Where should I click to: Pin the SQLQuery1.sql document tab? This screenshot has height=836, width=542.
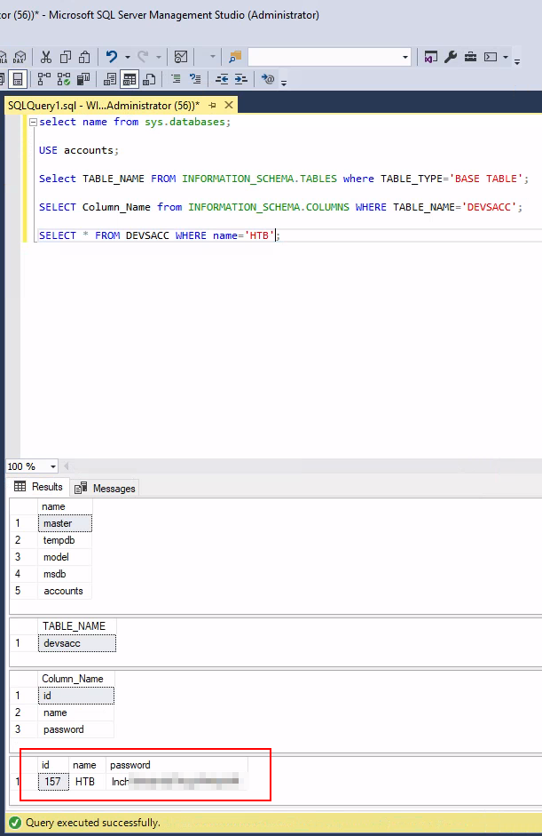point(212,105)
